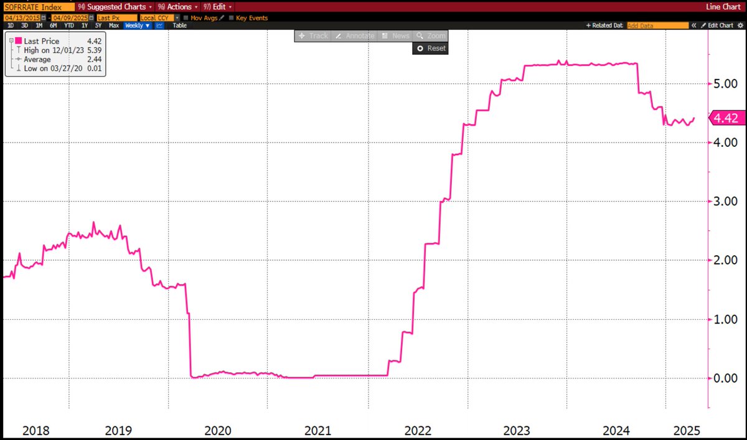Select the 1M range tab
The width and height of the screenshot is (747, 440).
point(39,26)
